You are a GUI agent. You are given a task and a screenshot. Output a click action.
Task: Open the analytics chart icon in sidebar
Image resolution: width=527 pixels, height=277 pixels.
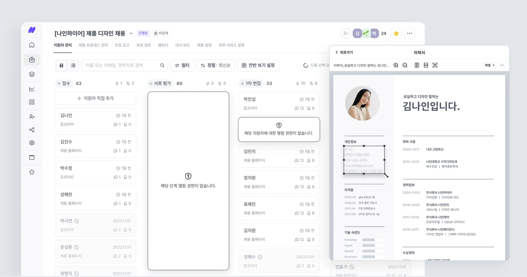(x=32, y=89)
